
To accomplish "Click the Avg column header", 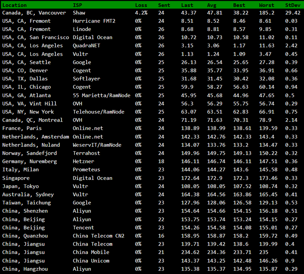I will (x=211, y=5).
